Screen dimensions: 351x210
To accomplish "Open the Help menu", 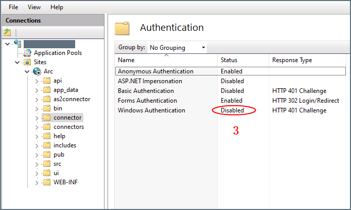I will 57,7.
